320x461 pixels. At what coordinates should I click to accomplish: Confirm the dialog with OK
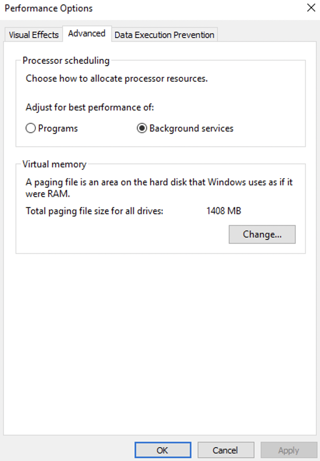(x=163, y=450)
